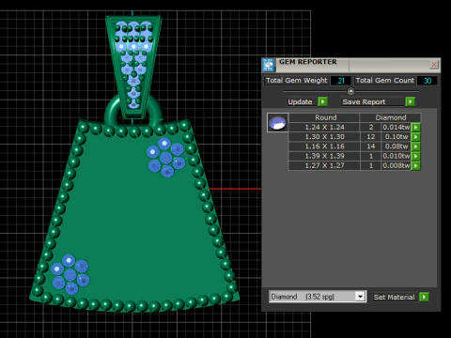451x338 pixels.
Task: Click green arrow on 1.16 X 1.16 row
Action: pyautogui.click(x=415, y=146)
